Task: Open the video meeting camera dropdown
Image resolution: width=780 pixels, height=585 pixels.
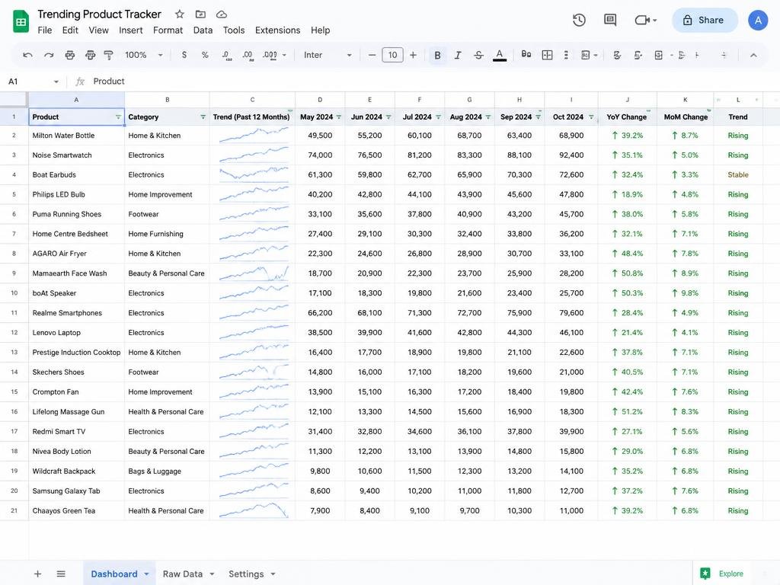Action: [x=646, y=21]
